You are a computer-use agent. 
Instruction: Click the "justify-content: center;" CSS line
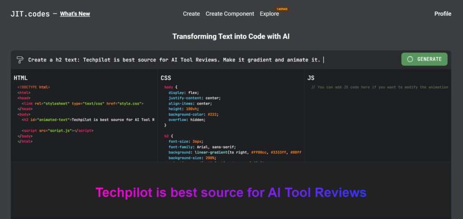click(x=194, y=98)
